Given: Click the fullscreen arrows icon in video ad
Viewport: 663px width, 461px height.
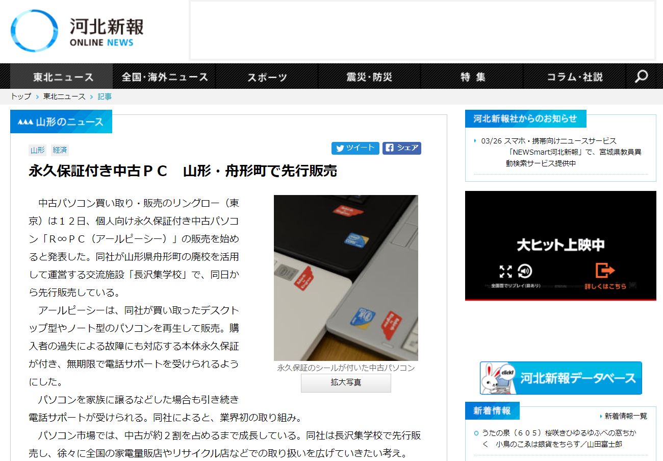Looking at the screenshot, I should [505, 271].
